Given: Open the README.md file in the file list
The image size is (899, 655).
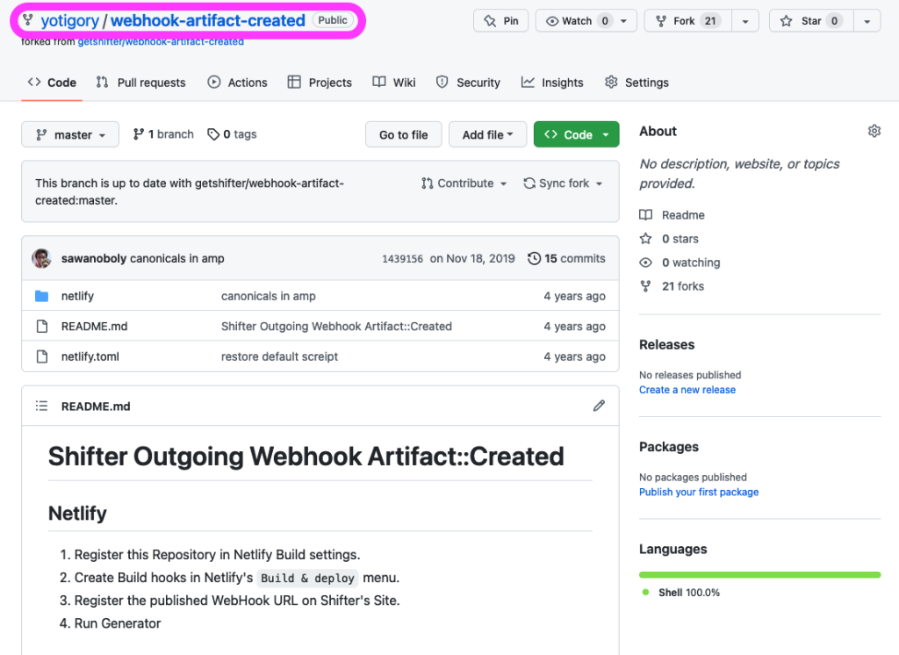Looking at the screenshot, I should tap(95, 327).
